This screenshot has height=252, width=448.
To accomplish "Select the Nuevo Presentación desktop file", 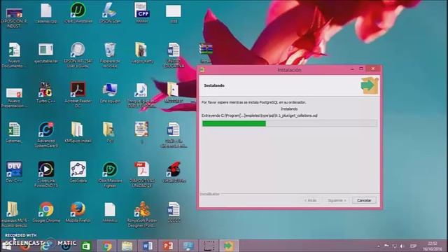I will pos(14,97).
